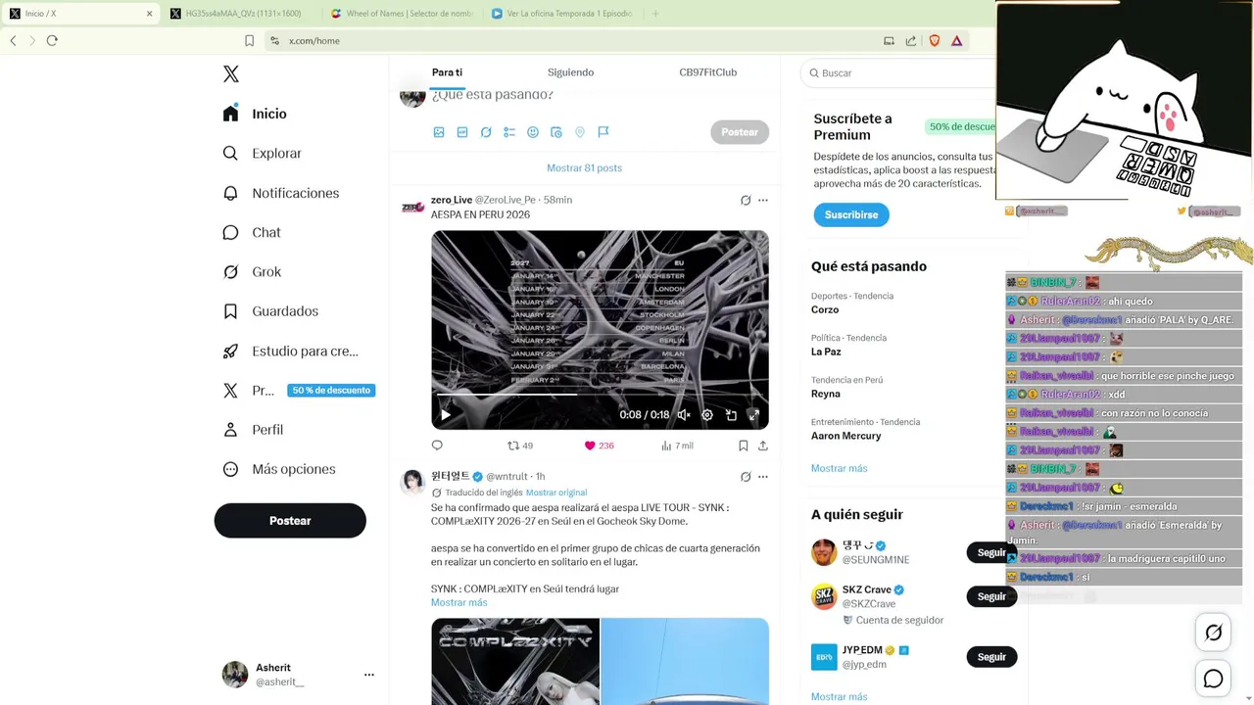Click the Grok enhance icon in composer
The width and height of the screenshot is (1254, 705).
(x=486, y=132)
